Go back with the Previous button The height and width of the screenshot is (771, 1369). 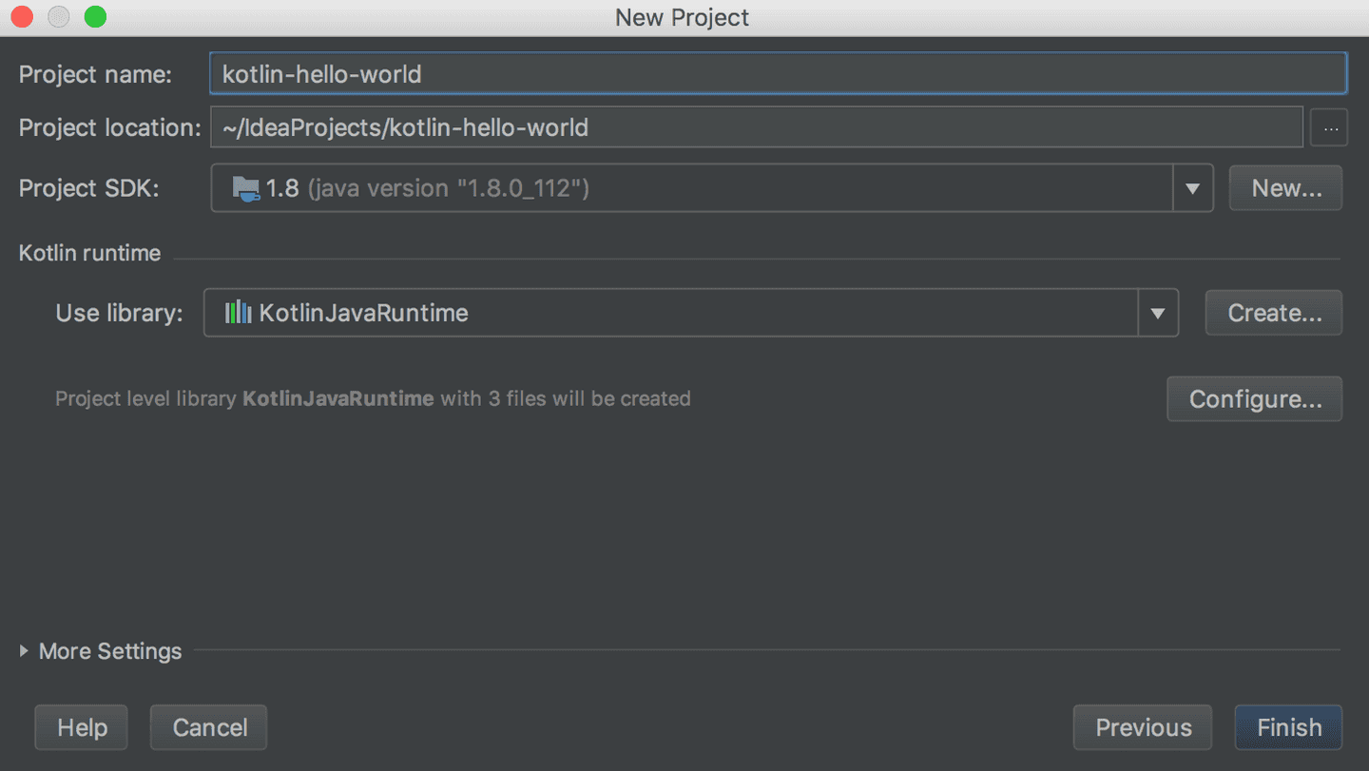1143,727
